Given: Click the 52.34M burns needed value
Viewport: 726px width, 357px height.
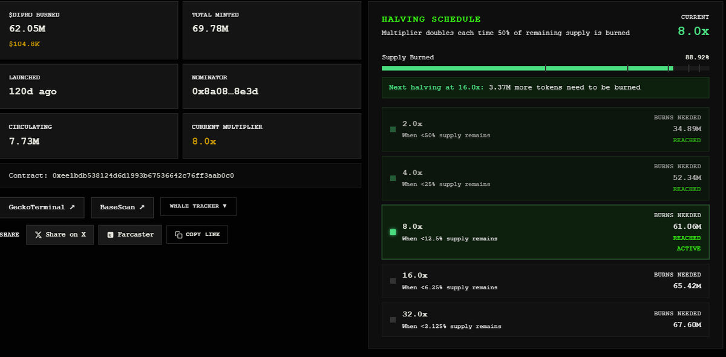Looking at the screenshot, I should (687, 177).
